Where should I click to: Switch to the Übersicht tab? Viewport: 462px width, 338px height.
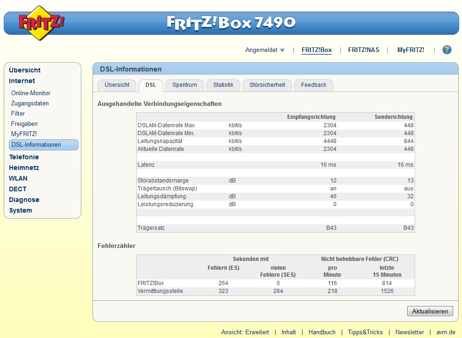pos(117,85)
